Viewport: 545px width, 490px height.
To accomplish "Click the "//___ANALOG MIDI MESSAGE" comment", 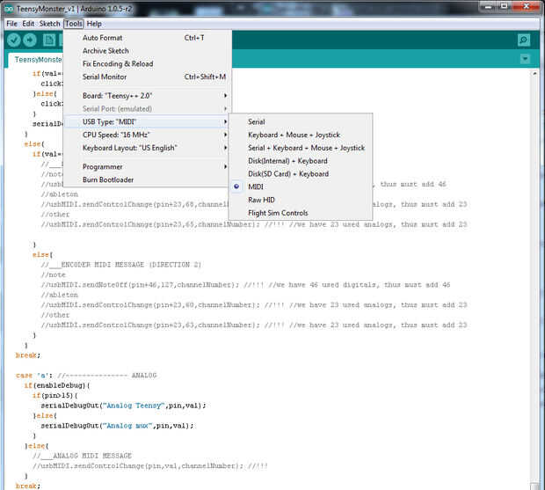I will tap(82, 456).
